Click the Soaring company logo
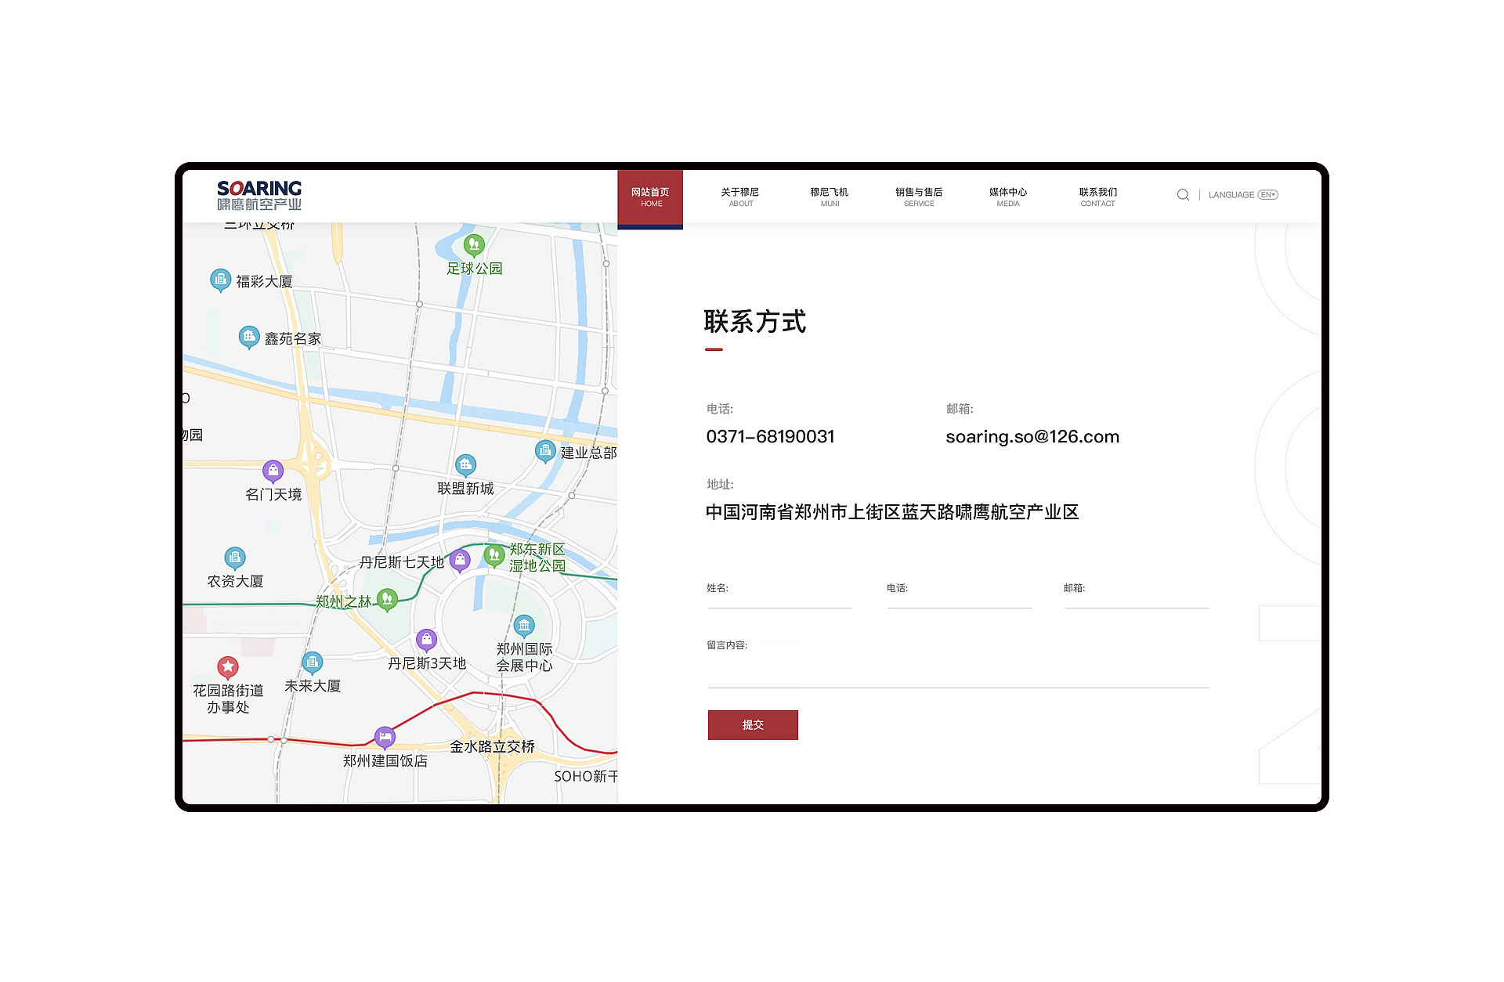 pyautogui.click(x=259, y=195)
